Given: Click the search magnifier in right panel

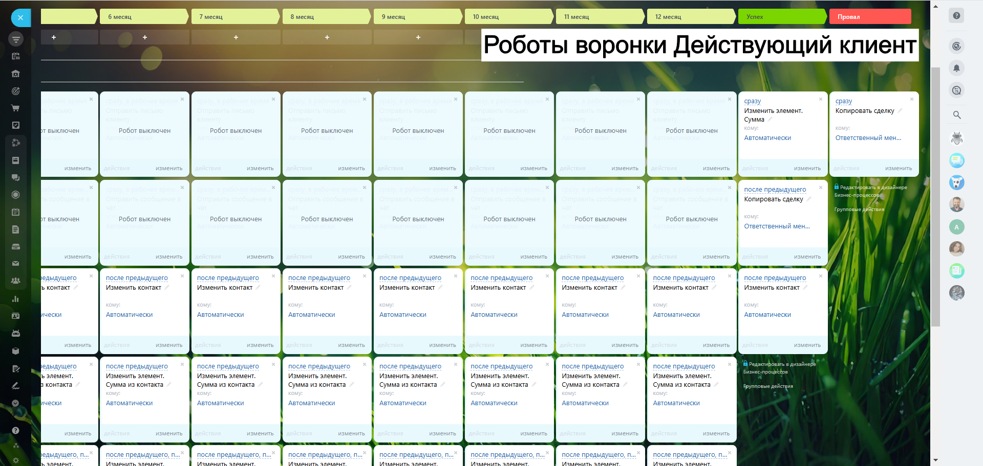Looking at the screenshot, I should (x=956, y=115).
